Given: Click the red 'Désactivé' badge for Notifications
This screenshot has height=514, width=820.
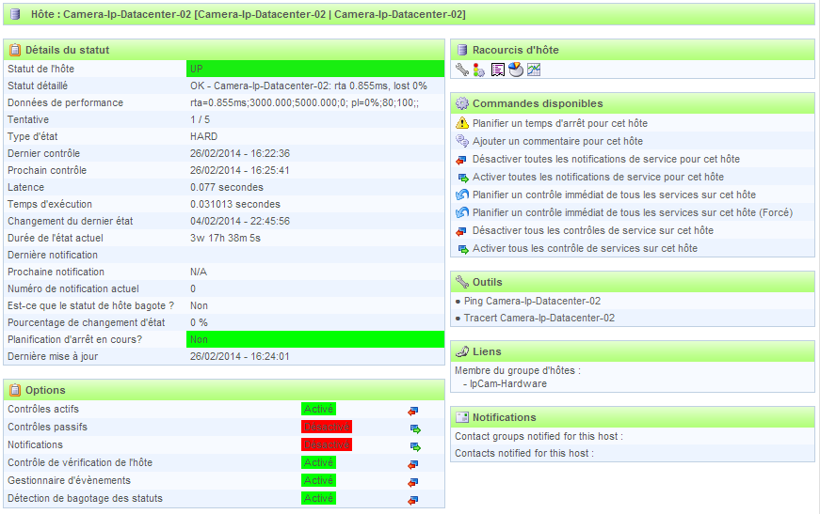Looking at the screenshot, I should click(x=327, y=444).
